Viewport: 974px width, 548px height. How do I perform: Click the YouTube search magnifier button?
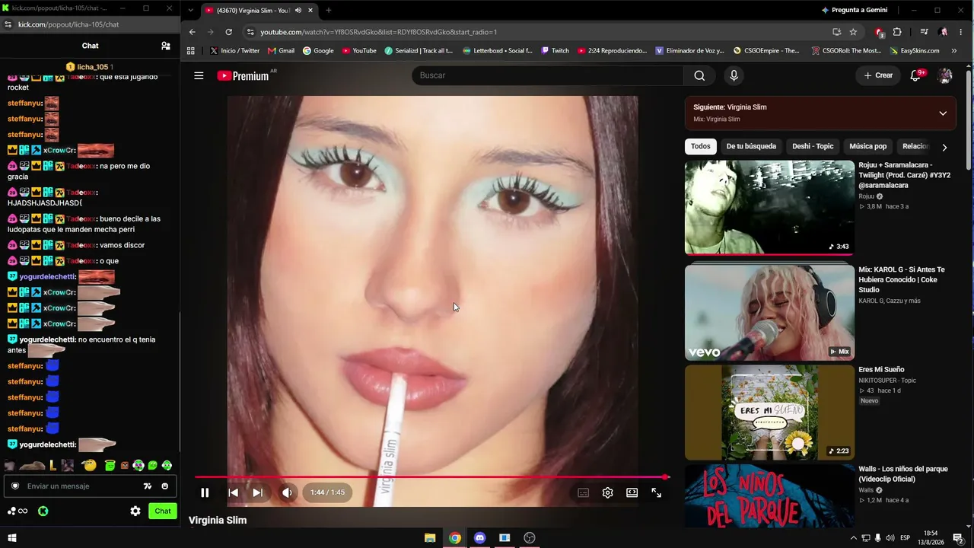[x=699, y=75]
